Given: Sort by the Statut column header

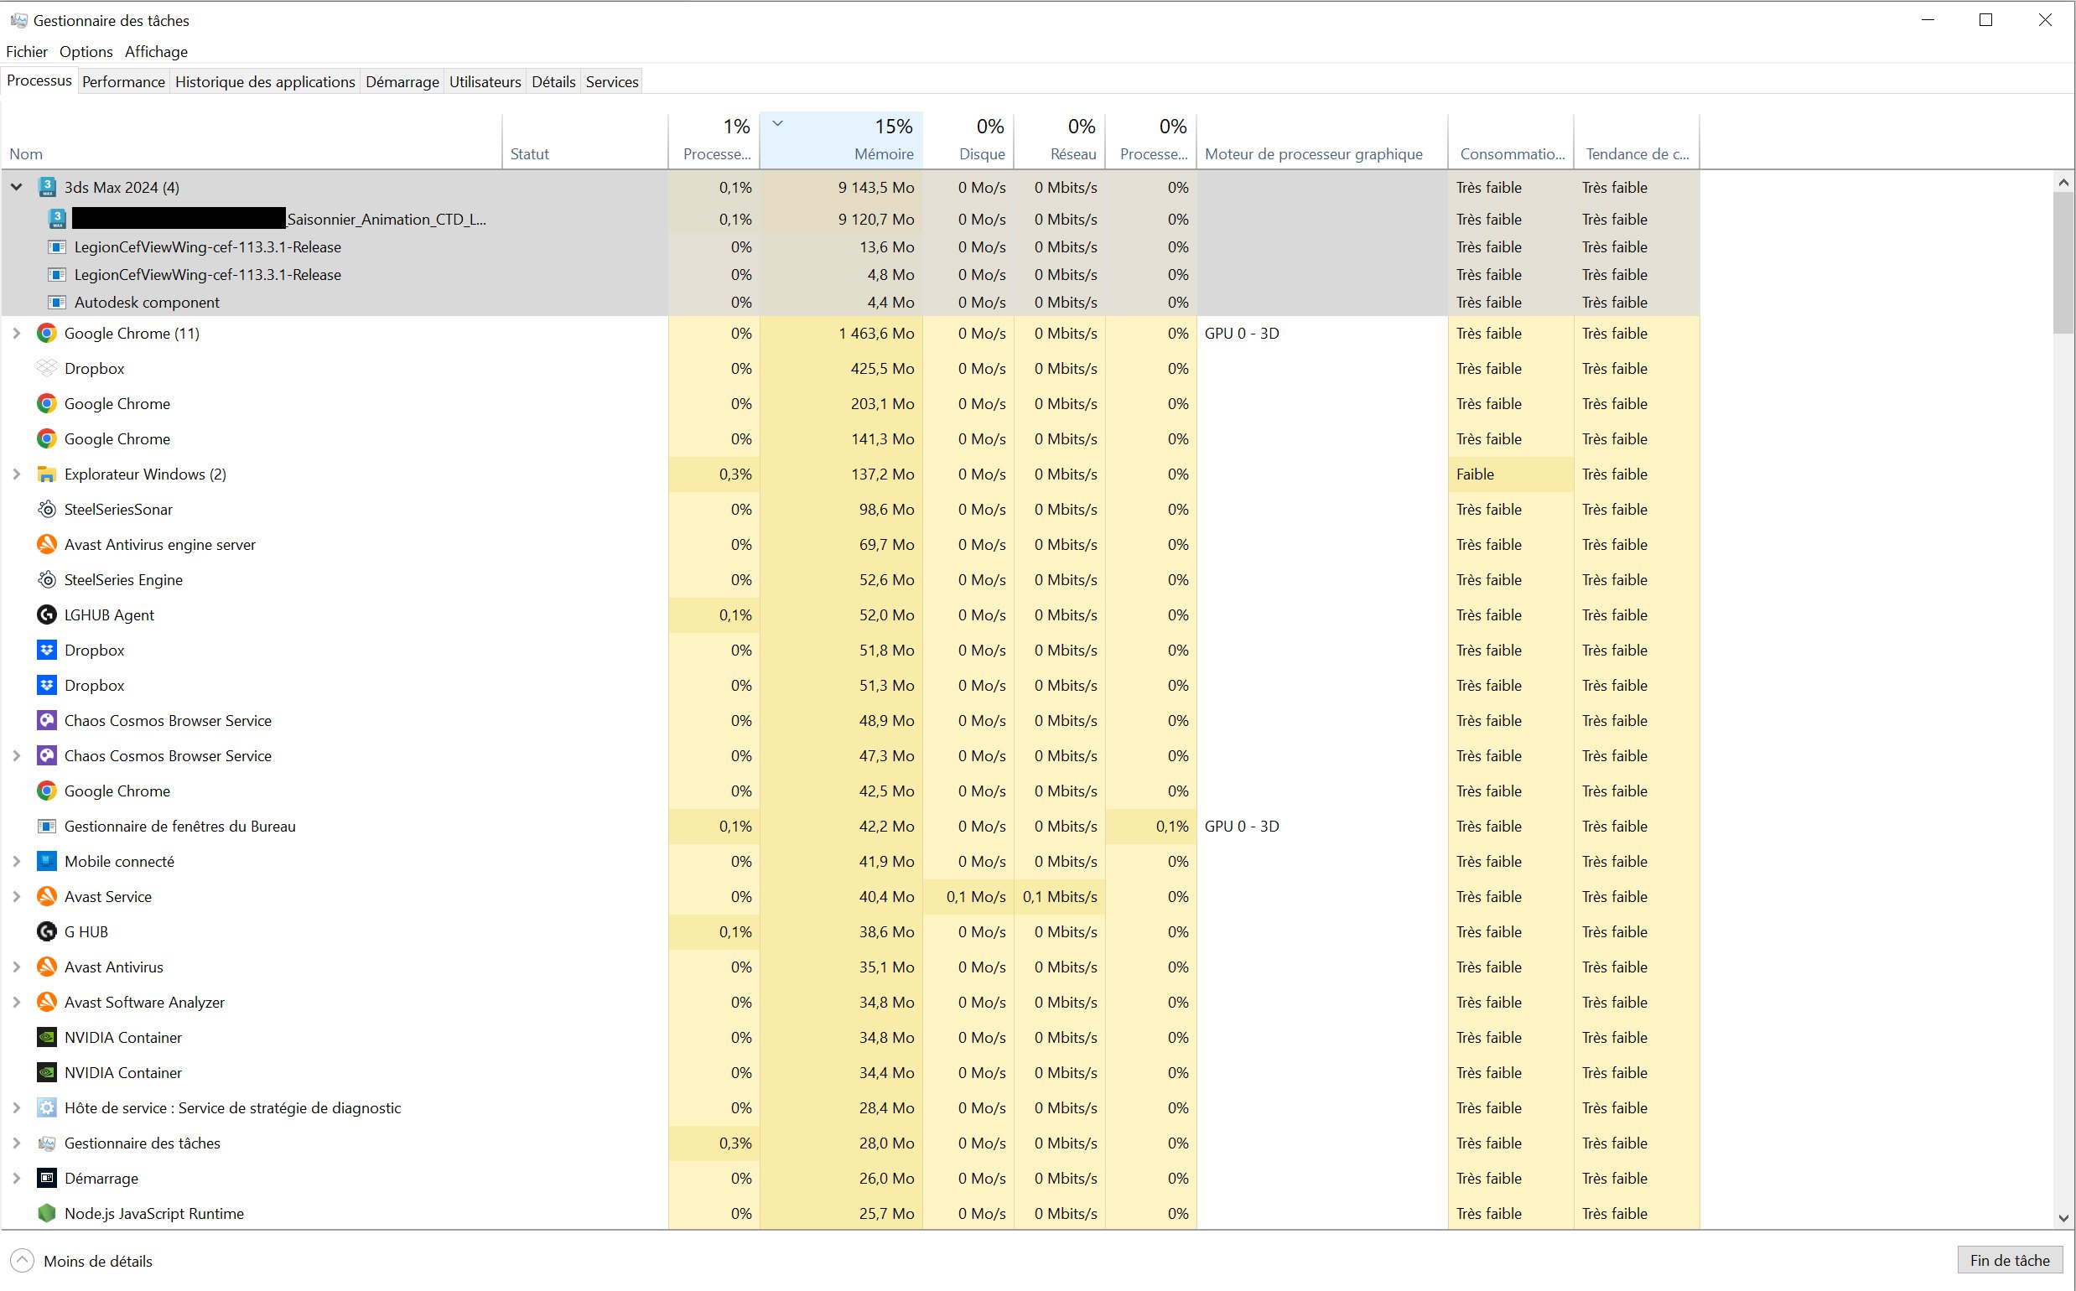Looking at the screenshot, I should [x=585, y=140].
